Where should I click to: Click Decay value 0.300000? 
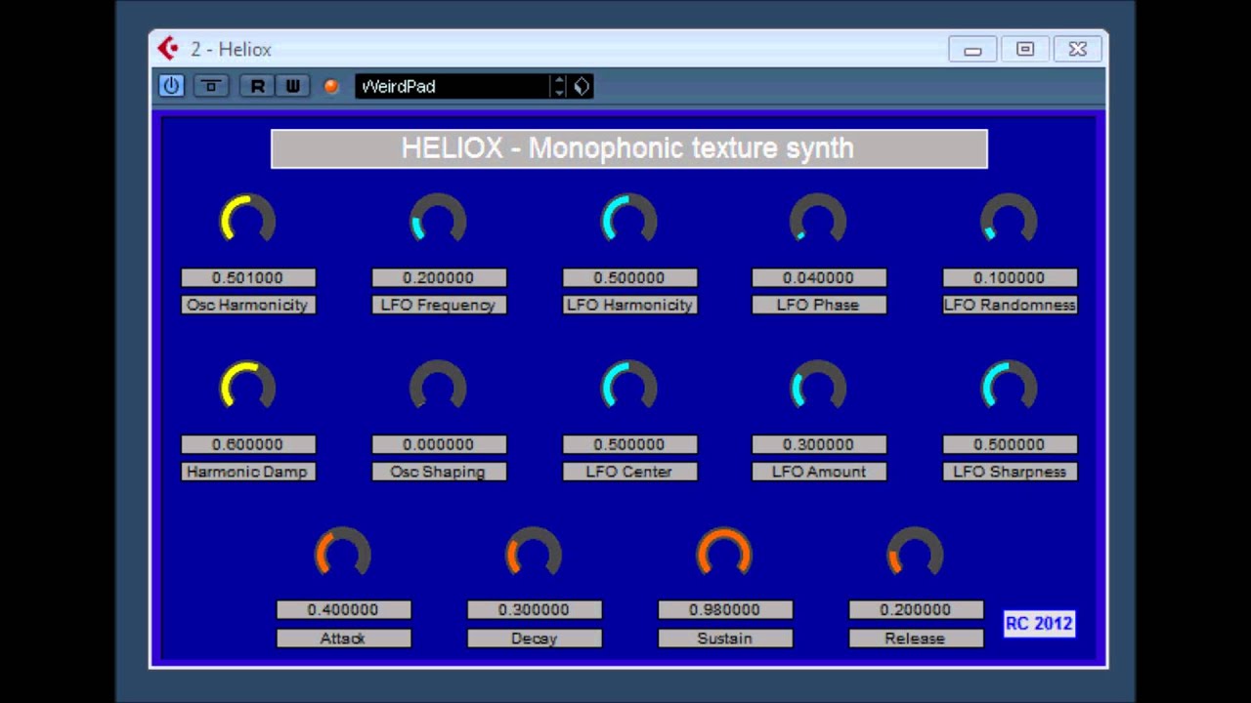535,609
